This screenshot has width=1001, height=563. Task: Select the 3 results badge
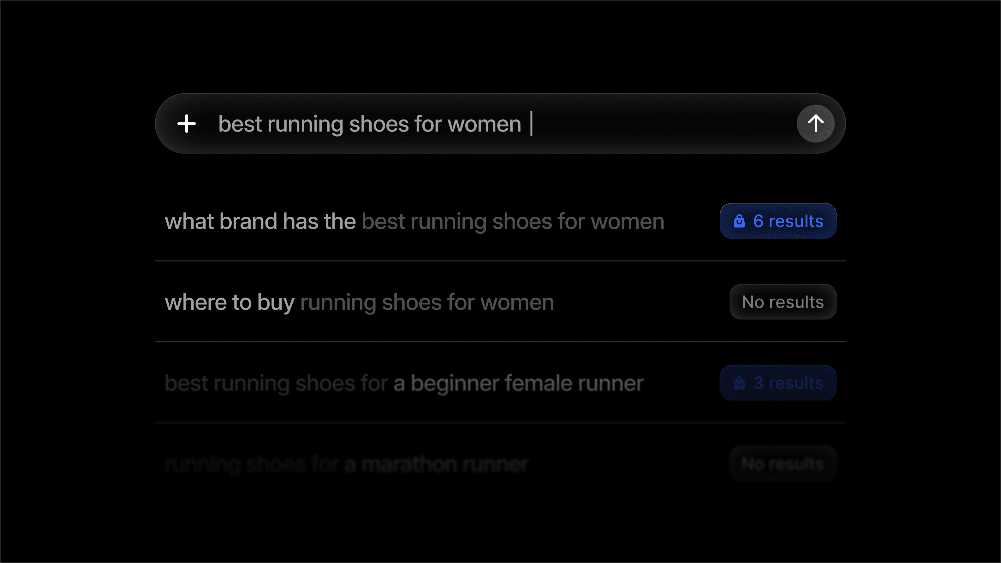(778, 383)
